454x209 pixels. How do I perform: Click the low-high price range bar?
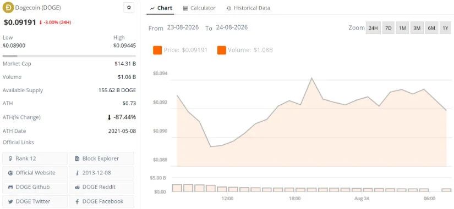coord(69,56)
